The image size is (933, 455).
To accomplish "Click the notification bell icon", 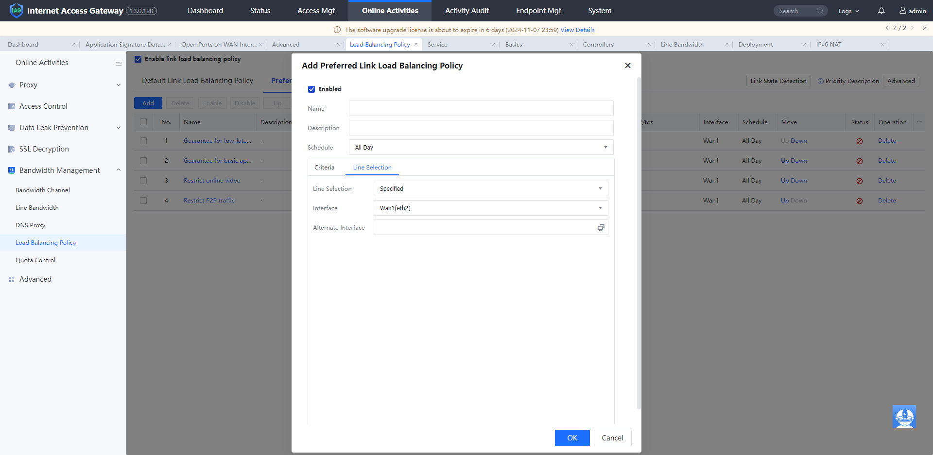I will click(x=881, y=10).
